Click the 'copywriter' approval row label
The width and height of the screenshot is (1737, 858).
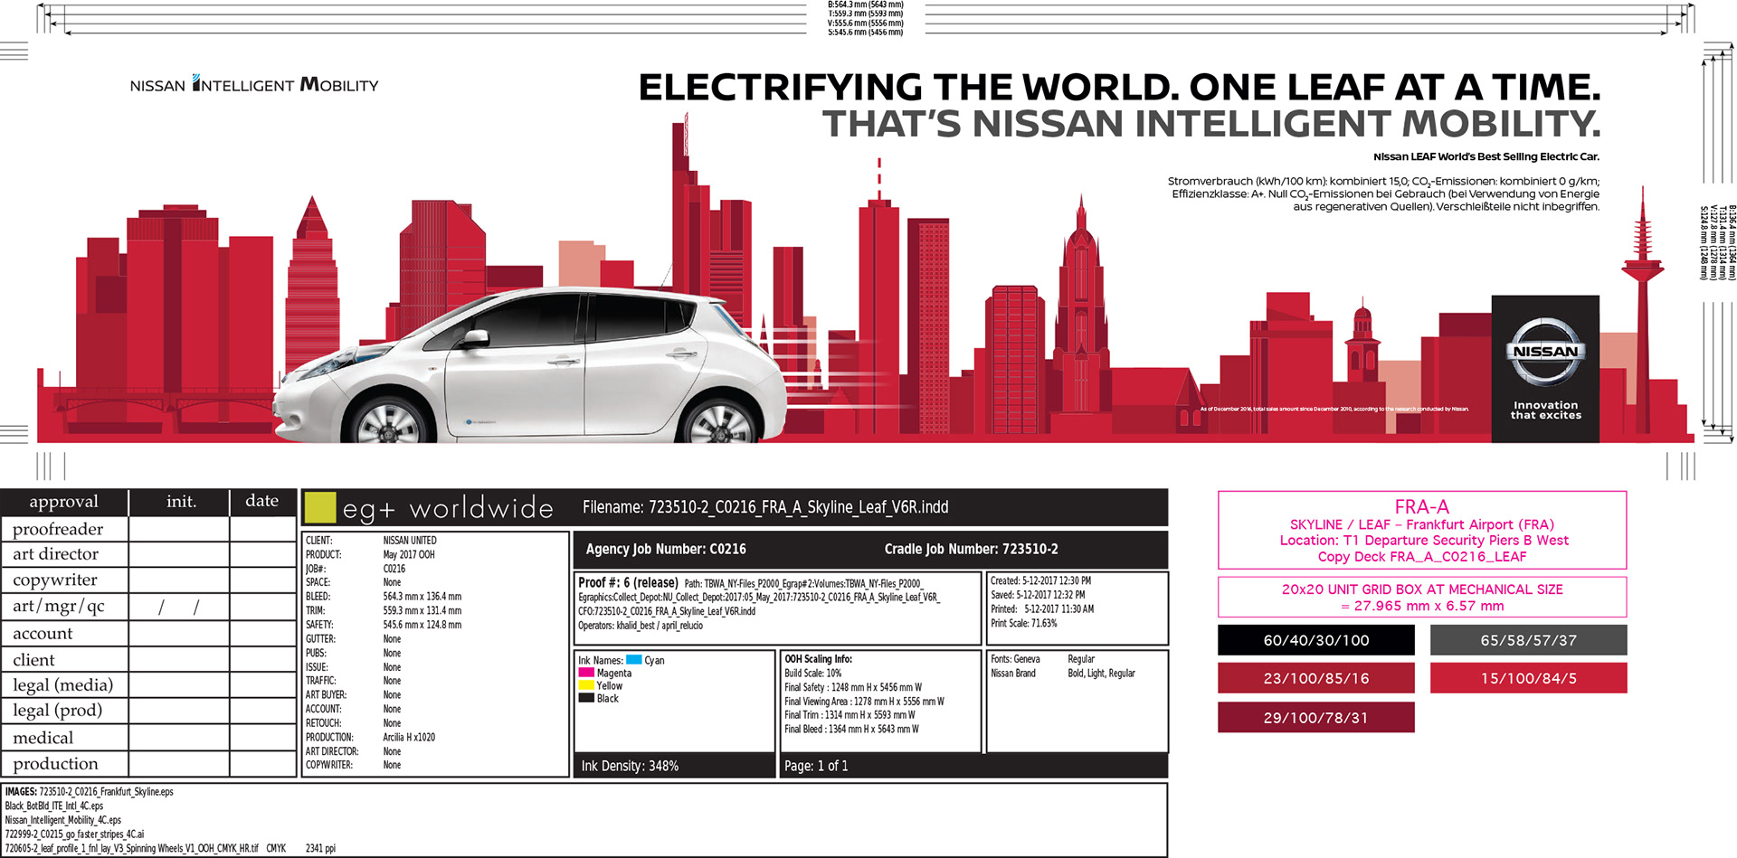(x=55, y=580)
